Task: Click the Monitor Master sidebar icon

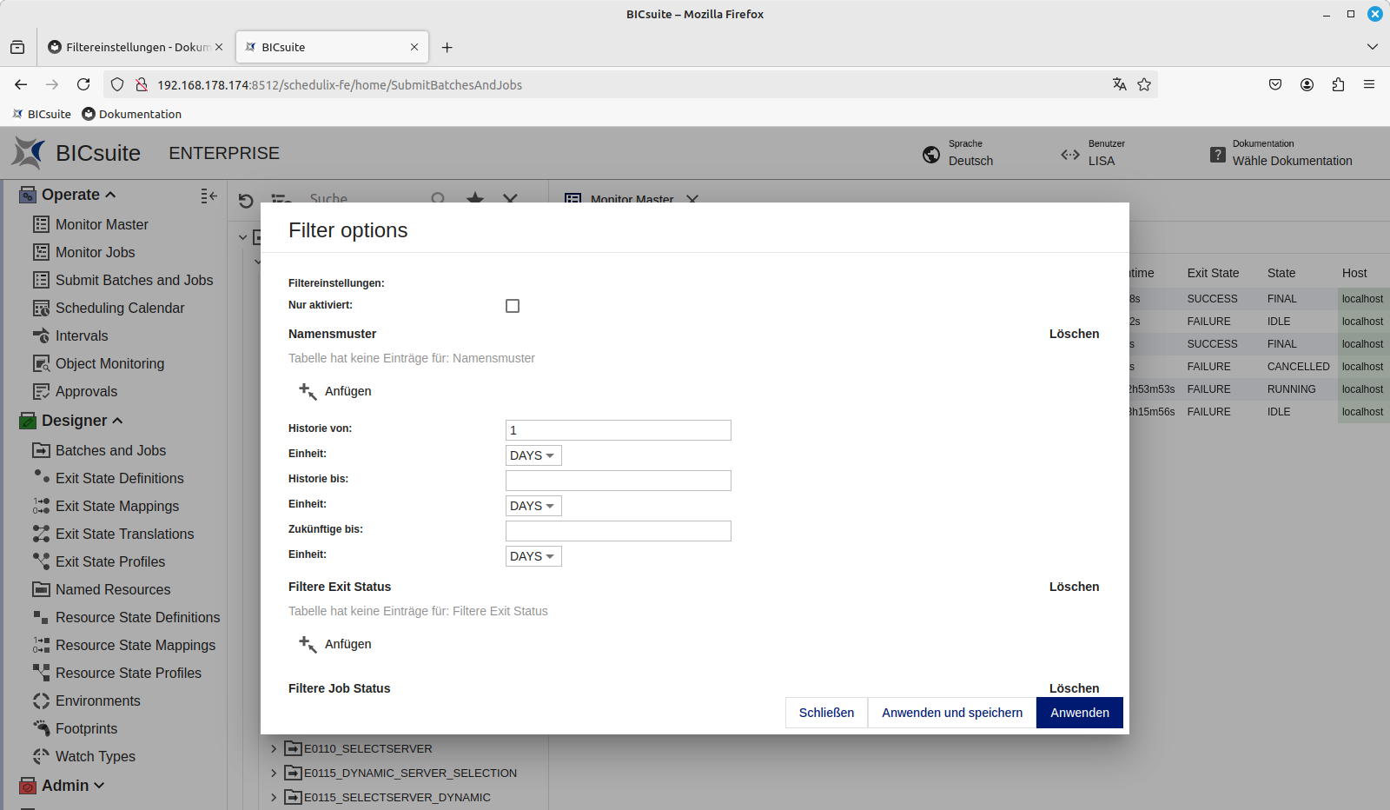Action: (41, 224)
